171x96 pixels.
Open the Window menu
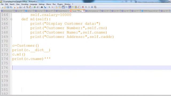[67, 4]
